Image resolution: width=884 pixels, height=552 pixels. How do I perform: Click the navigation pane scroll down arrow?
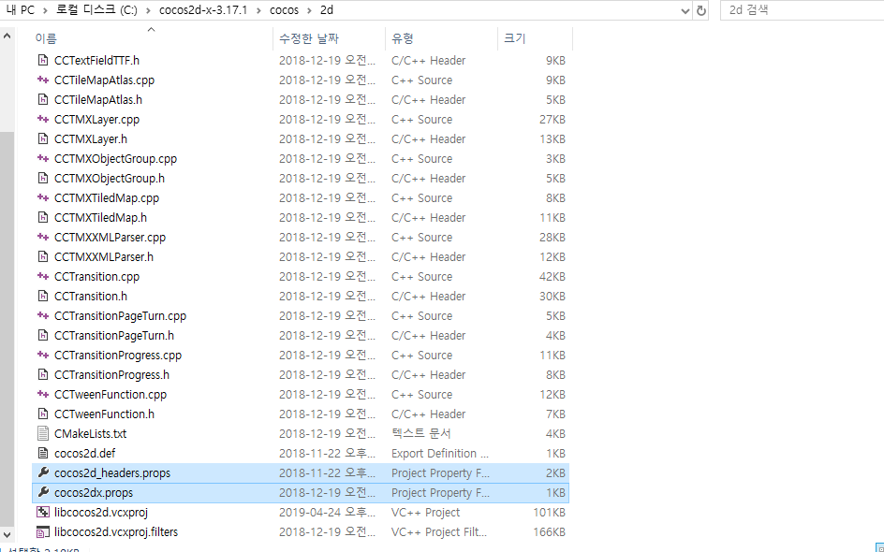tap(7, 534)
